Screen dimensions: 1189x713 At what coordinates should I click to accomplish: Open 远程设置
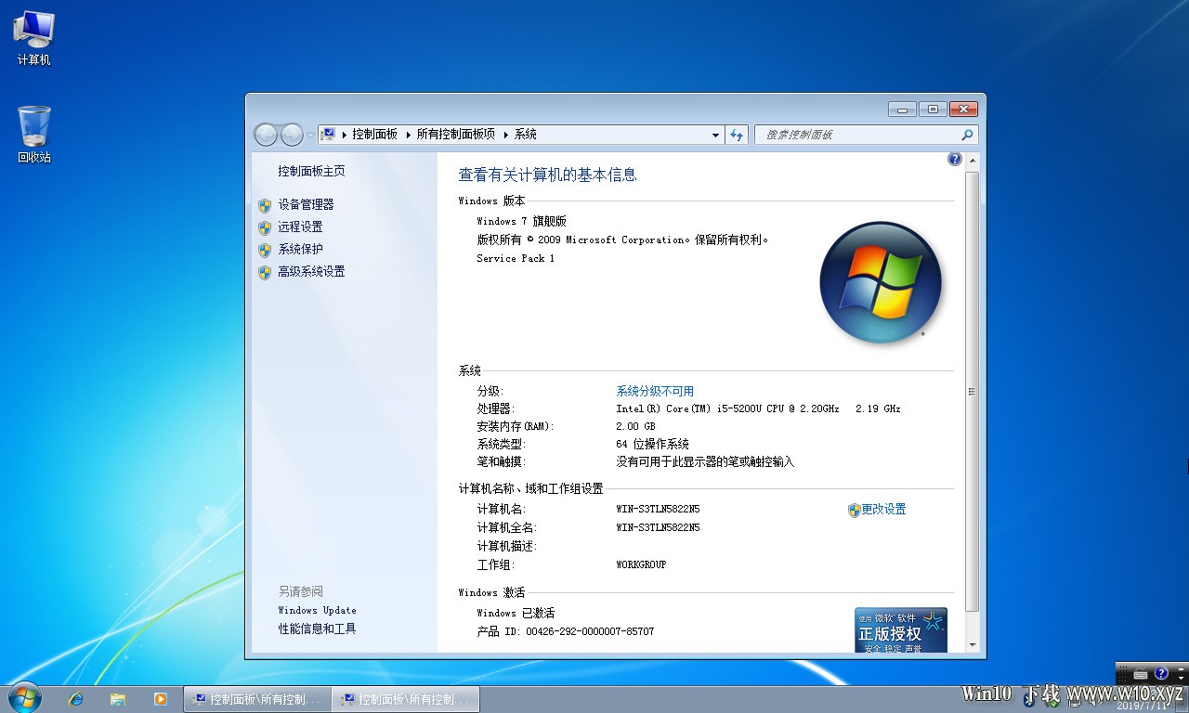(x=300, y=227)
